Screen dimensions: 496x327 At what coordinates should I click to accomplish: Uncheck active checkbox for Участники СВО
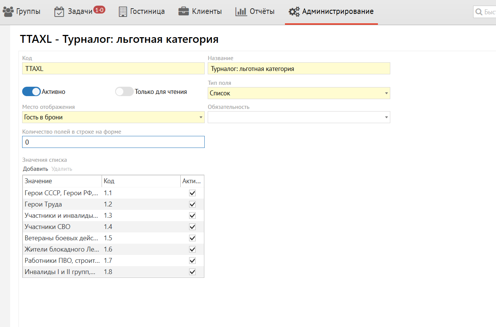click(192, 227)
